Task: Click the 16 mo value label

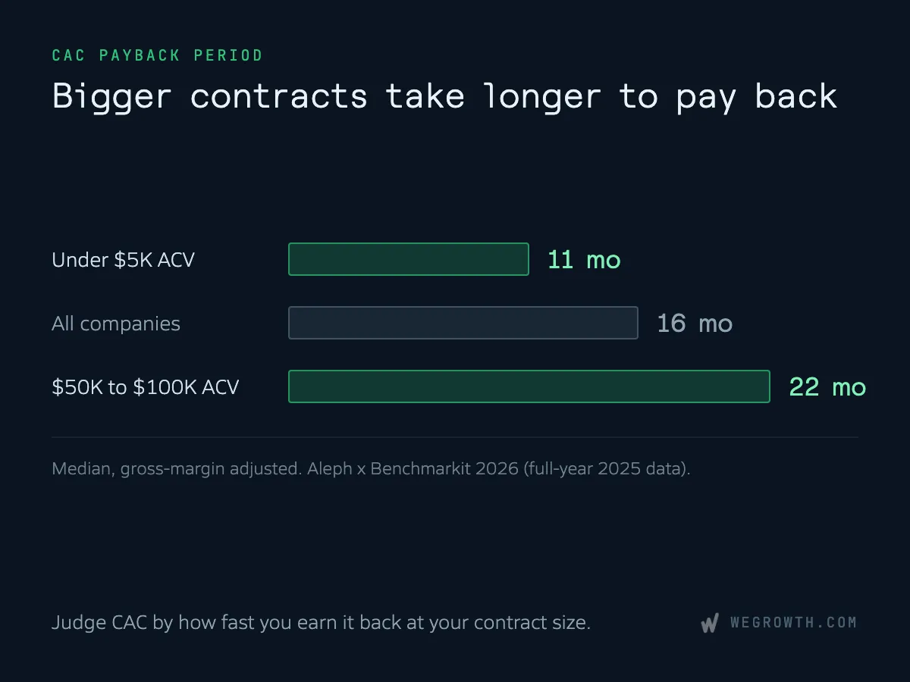Action: click(x=695, y=324)
